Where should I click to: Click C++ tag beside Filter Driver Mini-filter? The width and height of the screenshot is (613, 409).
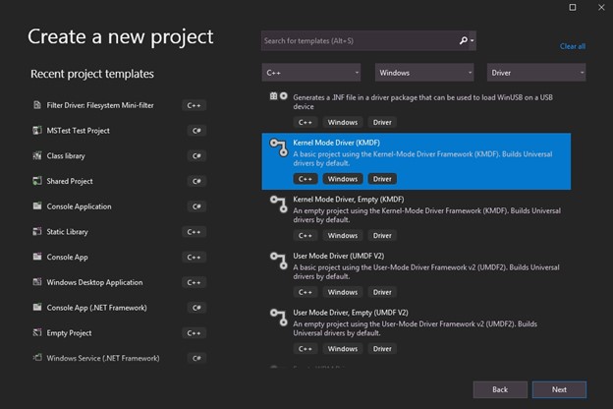tap(194, 105)
